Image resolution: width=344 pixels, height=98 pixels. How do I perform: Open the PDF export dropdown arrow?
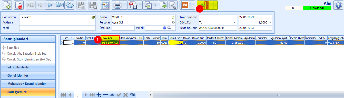pos(140,5)
